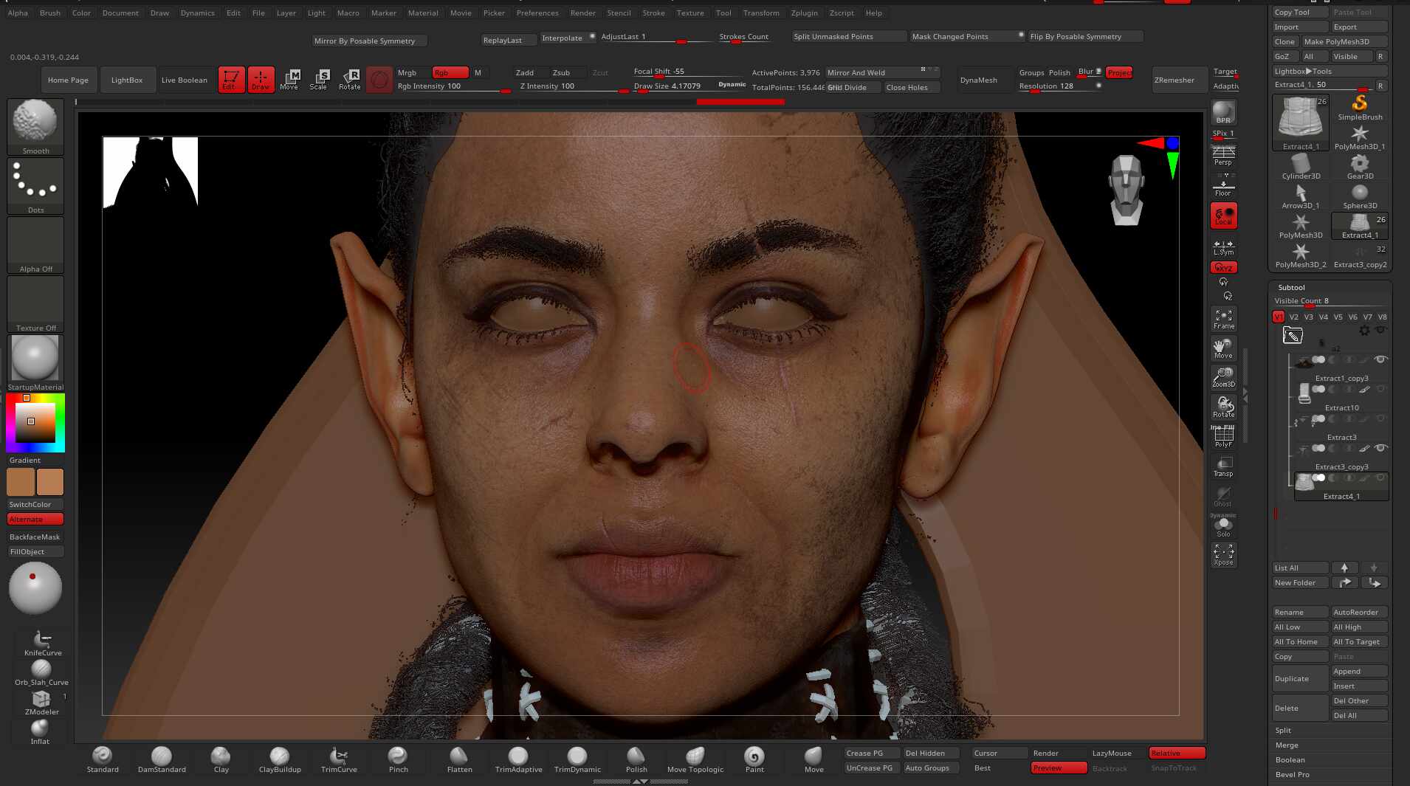Select the Scale gizmo mode
The width and height of the screenshot is (1410, 786).
(319, 80)
